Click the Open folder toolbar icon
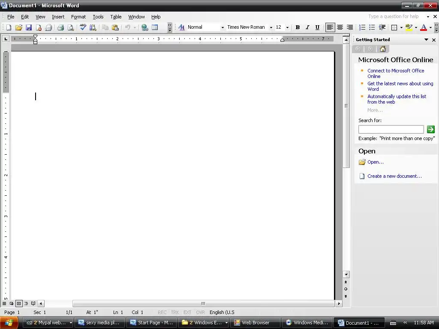Viewport: 439px width, 329px height. click(x=19, y=27)
